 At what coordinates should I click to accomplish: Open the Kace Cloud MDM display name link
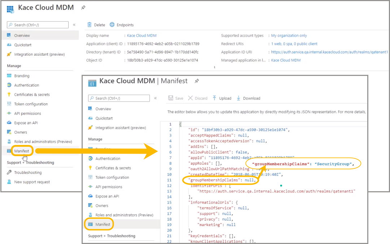pyautogui.click(x=142, y=36)
